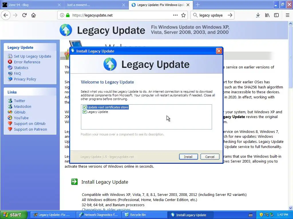Open the Privacy Policy link
The image size is (293, 219).
[25, 79]
